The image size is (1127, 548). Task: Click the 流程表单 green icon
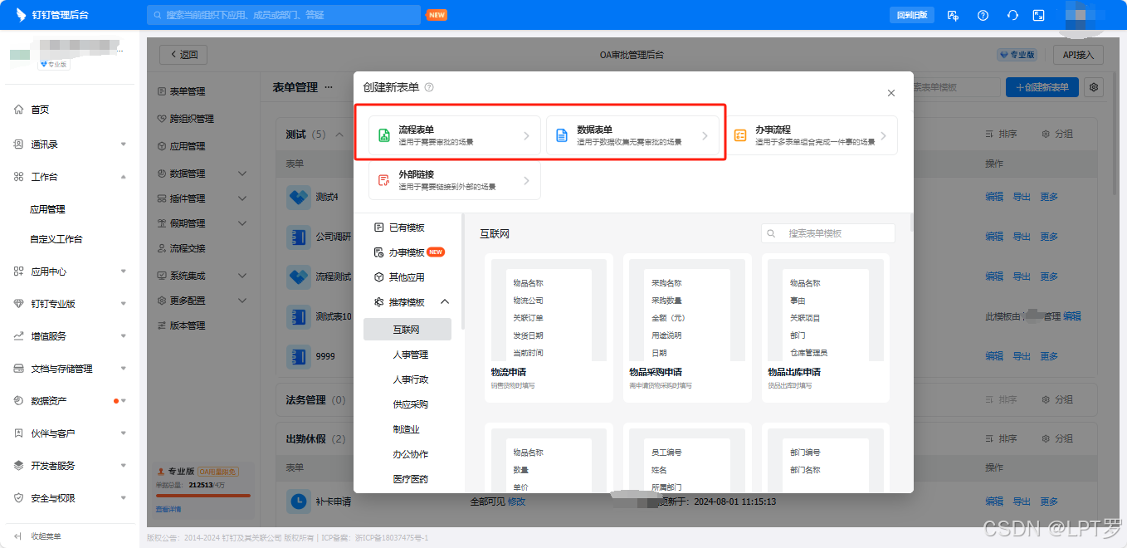[384, 136]
